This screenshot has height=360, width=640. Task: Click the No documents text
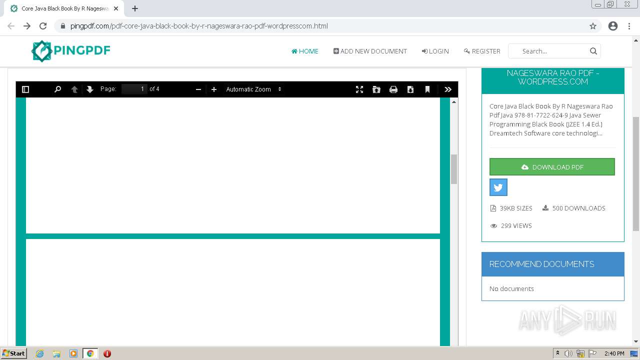pos(511,288)
